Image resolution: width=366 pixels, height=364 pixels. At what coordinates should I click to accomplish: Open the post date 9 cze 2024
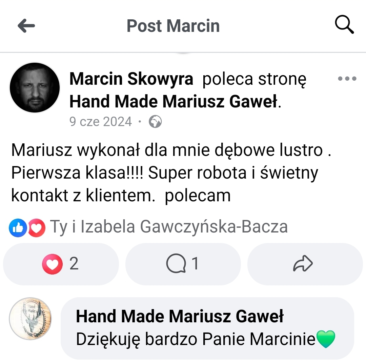pos(101,122)
